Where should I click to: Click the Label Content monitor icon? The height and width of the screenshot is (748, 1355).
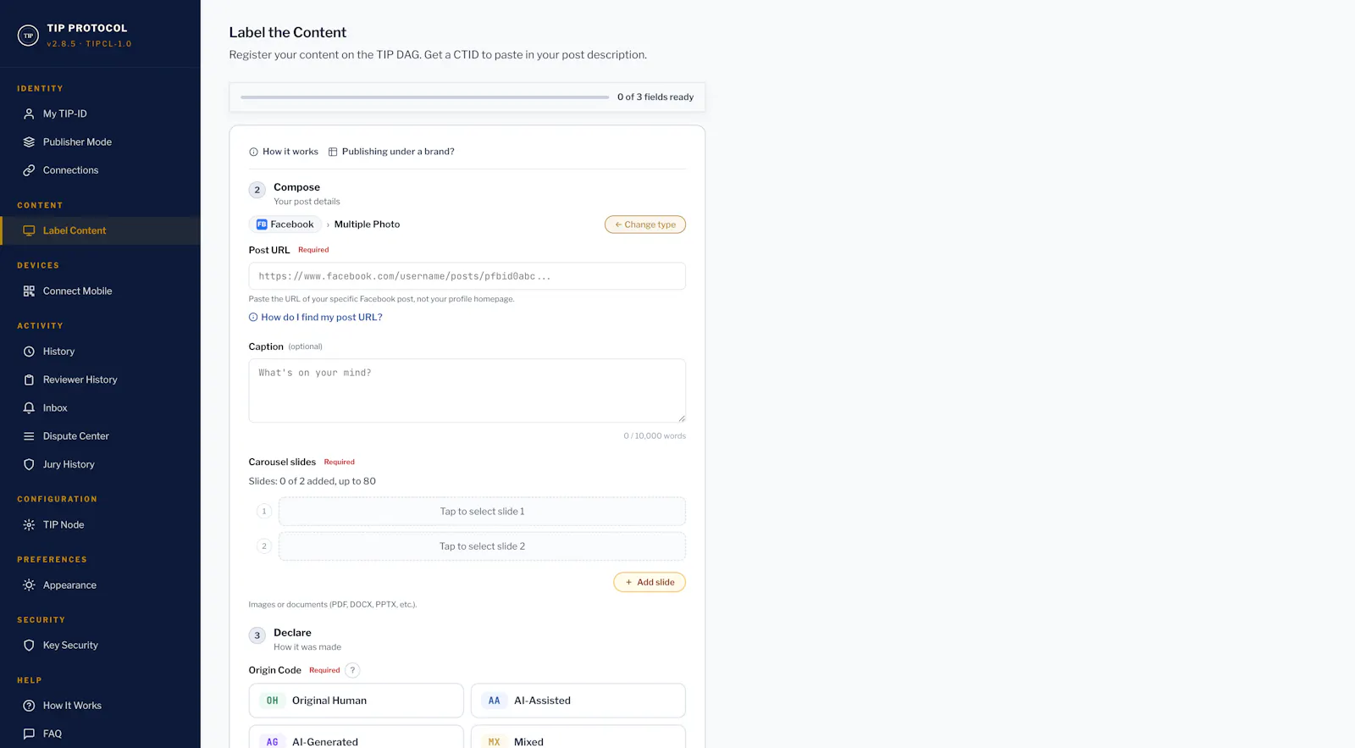coord(29,230)
